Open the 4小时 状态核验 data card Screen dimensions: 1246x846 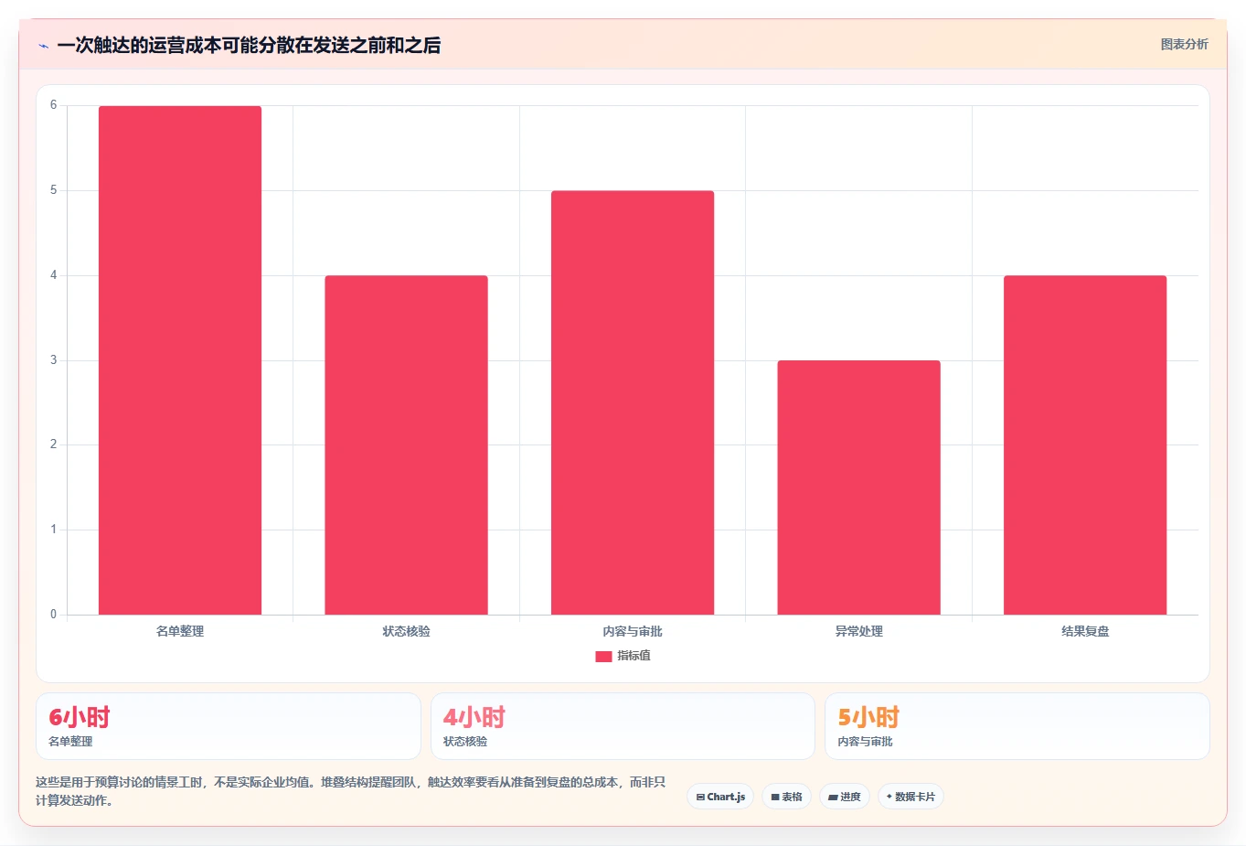pyautogui.click(x=623, y=726)
